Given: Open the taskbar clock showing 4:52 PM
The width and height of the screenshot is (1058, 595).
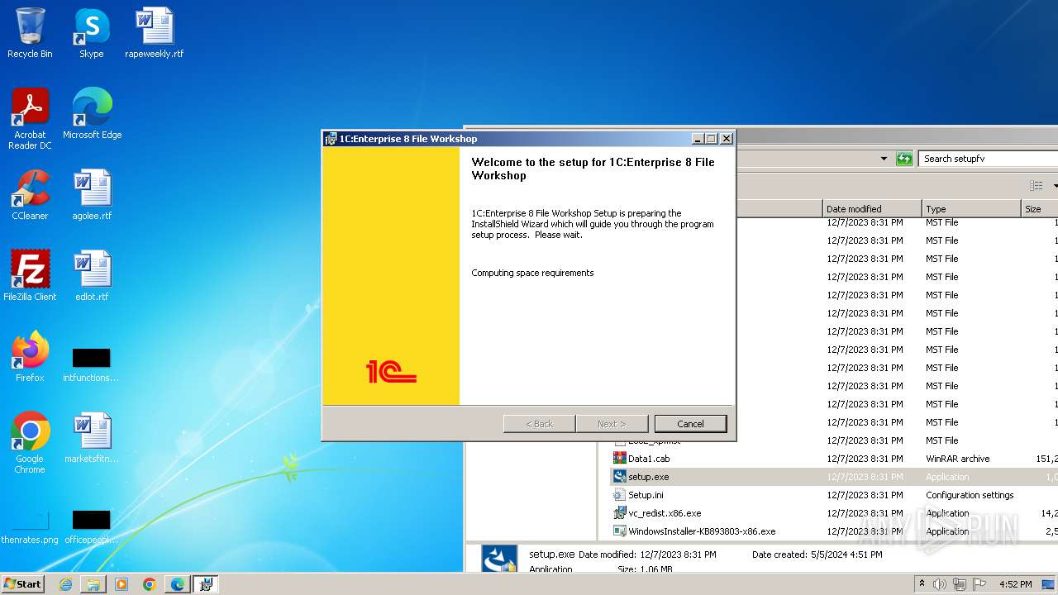Looking at the screenshot, I should (x=1015, y=584).
